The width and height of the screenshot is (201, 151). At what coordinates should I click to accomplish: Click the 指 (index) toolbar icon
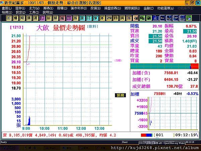(129, 18)
